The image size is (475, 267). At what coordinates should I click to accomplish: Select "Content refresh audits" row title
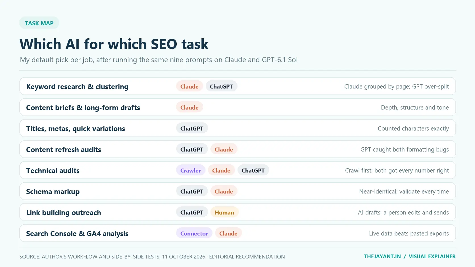(x=64, y=150)
